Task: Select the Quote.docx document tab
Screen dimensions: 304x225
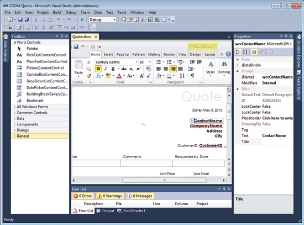Action: (x=82, y=37)
